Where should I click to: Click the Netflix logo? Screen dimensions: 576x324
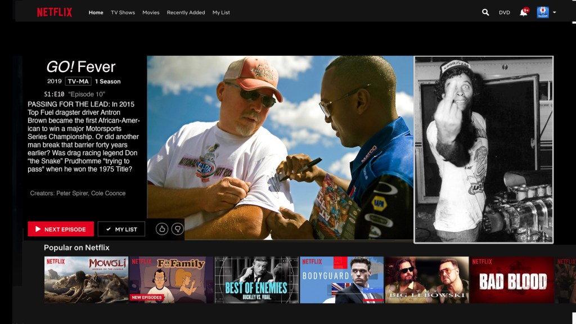pyautogui.click(x=55, y=12)
